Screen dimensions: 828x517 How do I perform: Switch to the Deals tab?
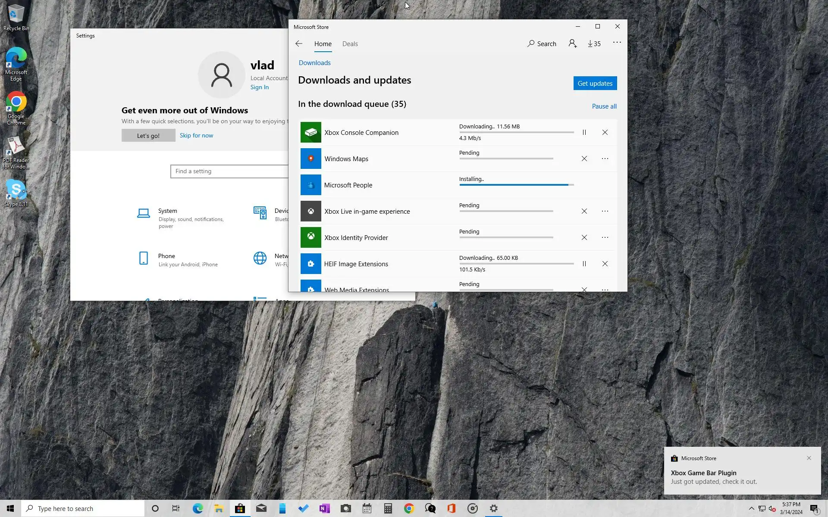pyautogui.click(x=350, y=44)
